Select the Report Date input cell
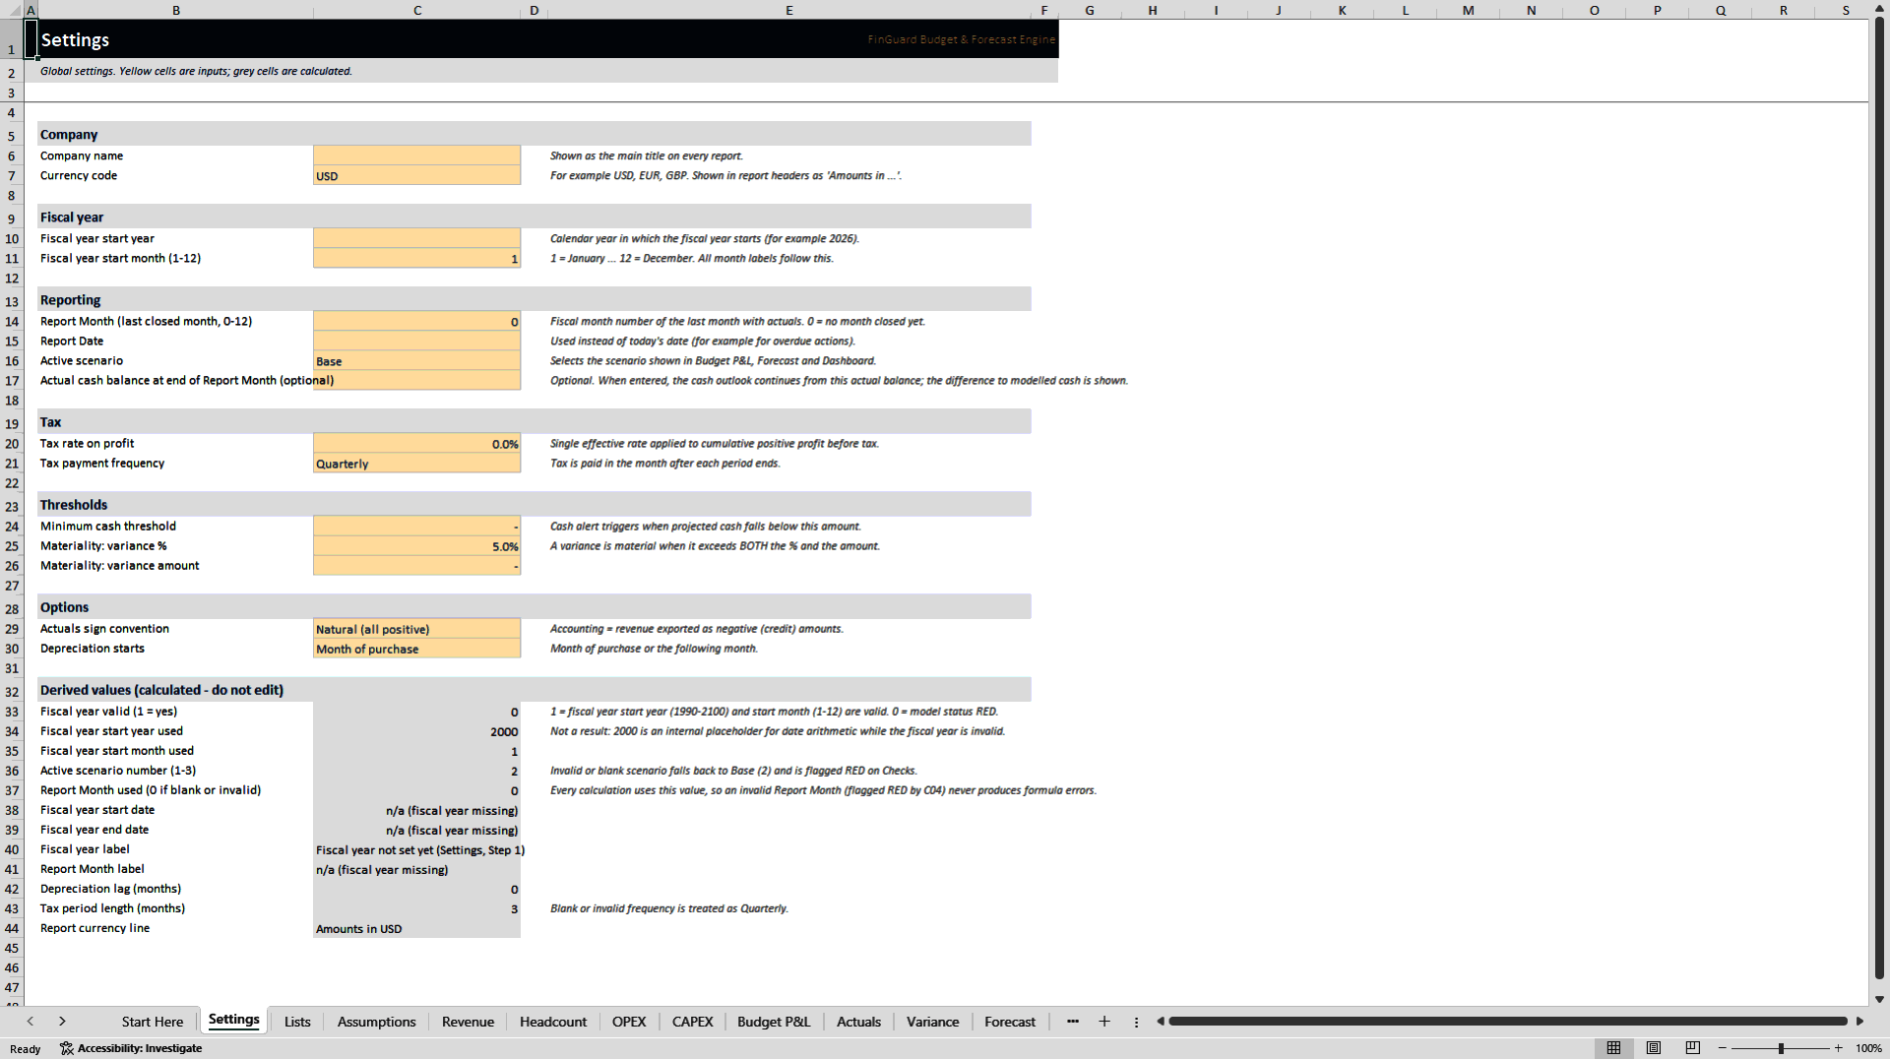This screenshot has width=1890, height=1059. [x=416, y=341]
